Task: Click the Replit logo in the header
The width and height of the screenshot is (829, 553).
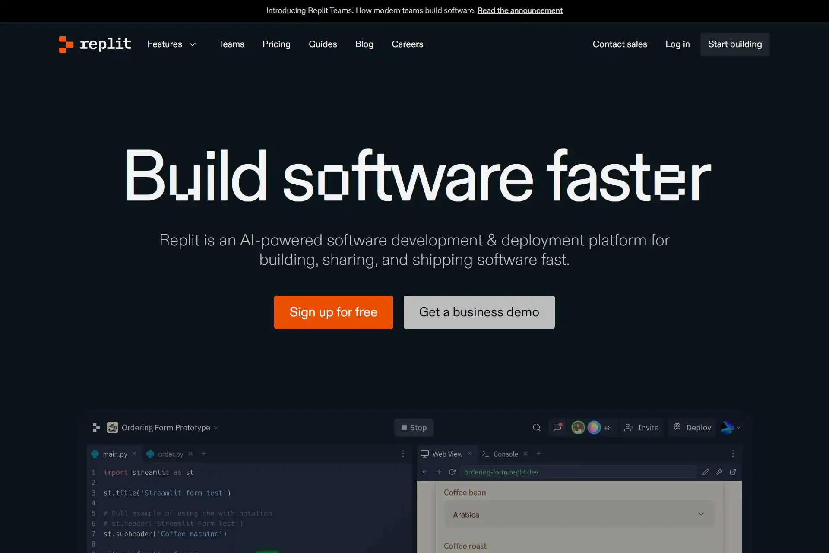Action: pyautogui.click(x=95, y=44)
